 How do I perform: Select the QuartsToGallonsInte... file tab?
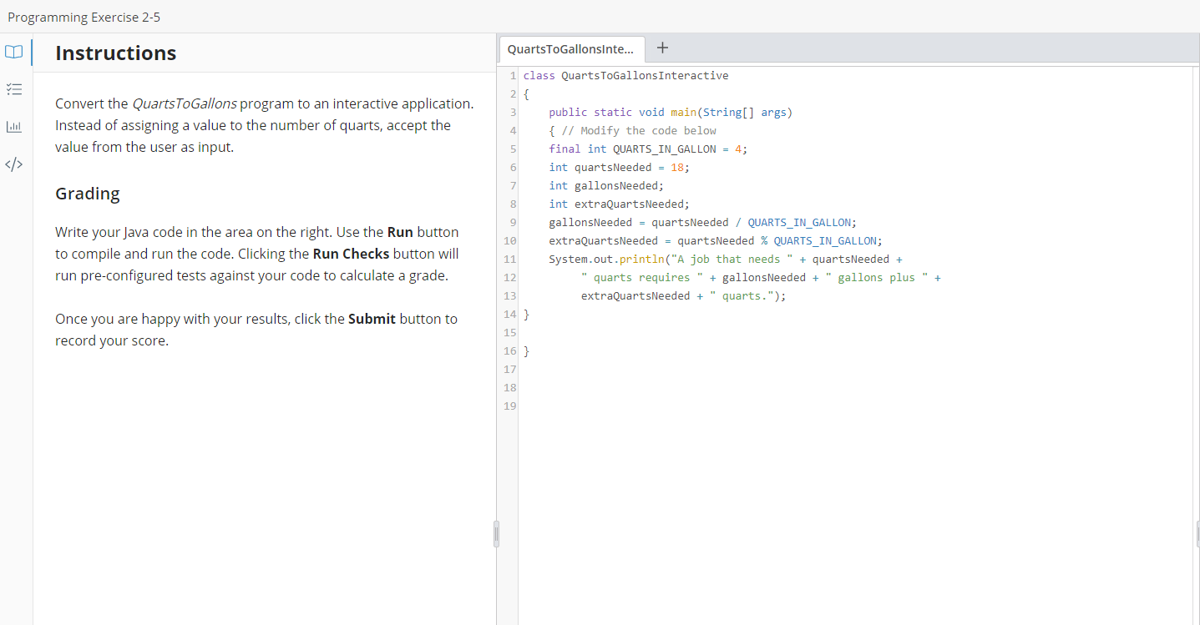click(573, 49)
